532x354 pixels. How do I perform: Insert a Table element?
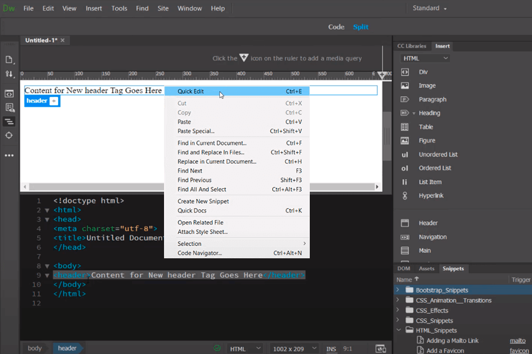(x=426, y=127)
